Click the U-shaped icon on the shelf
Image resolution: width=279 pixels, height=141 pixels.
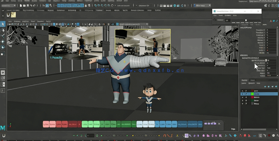pyautogui.click(x=8, y=15)
